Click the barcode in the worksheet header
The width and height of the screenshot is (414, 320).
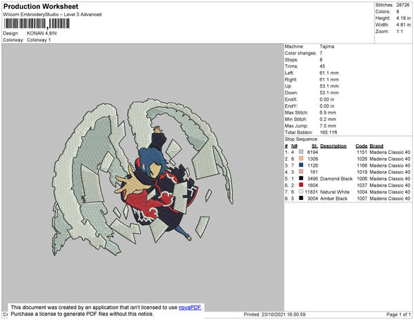(37, 23)
